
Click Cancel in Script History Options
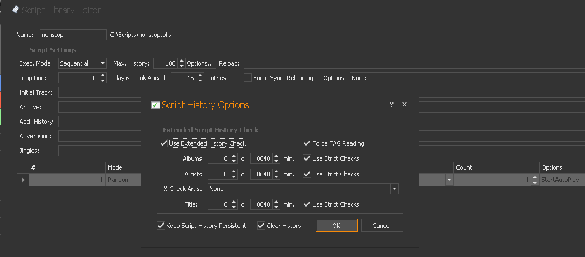pos(382,225)
